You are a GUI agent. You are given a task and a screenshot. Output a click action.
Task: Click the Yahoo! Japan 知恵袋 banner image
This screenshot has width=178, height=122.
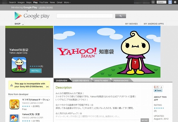(x=107, y=52)
